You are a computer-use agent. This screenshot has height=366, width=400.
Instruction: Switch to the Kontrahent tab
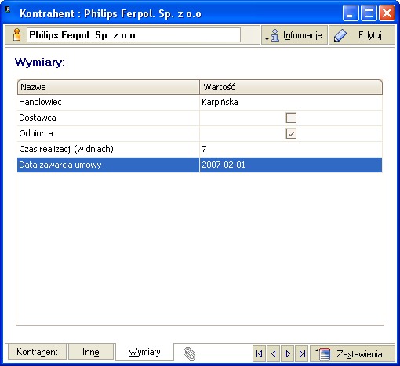tap(37, 352)
